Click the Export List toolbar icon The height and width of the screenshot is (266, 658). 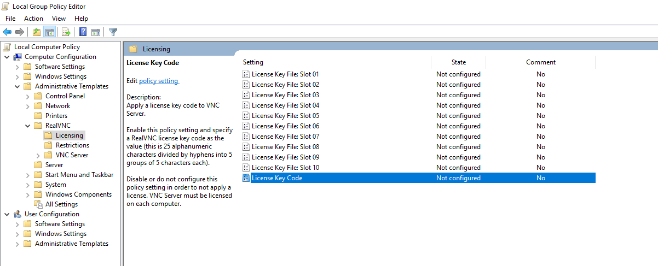point(66,32)
